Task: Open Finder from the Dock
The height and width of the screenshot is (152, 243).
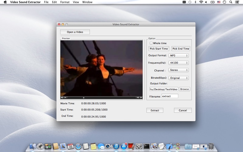Action: tap(33, 146)
